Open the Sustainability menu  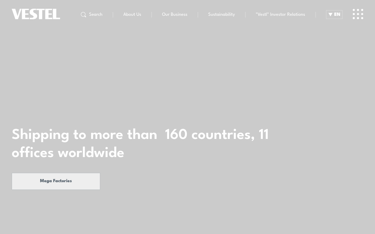(x=221, y=15)
